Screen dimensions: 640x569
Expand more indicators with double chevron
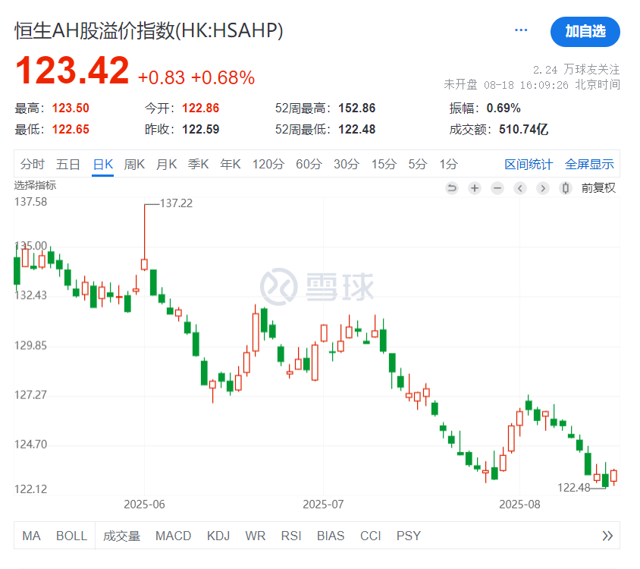tap(607, 536)
